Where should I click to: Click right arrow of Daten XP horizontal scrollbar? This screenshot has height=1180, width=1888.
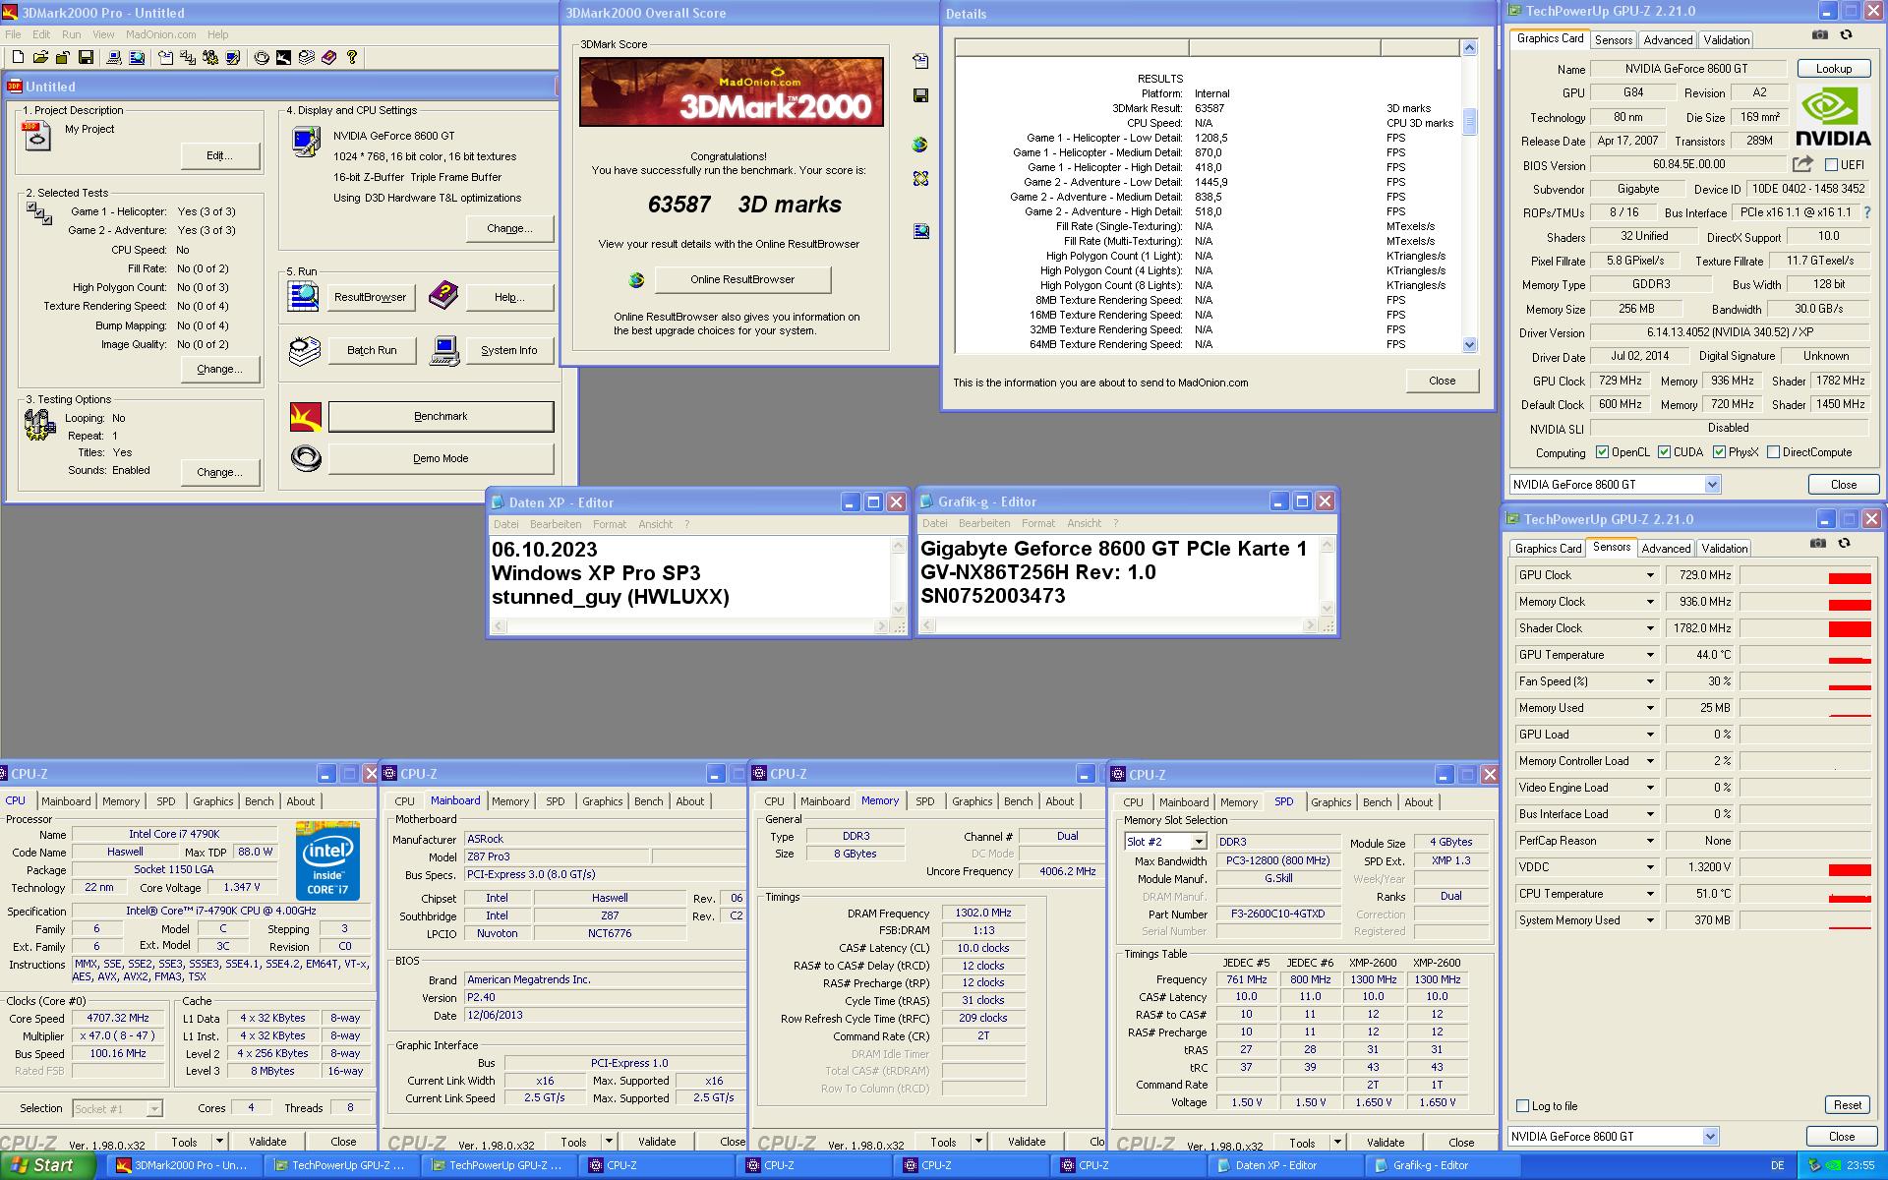click(881, 626)
